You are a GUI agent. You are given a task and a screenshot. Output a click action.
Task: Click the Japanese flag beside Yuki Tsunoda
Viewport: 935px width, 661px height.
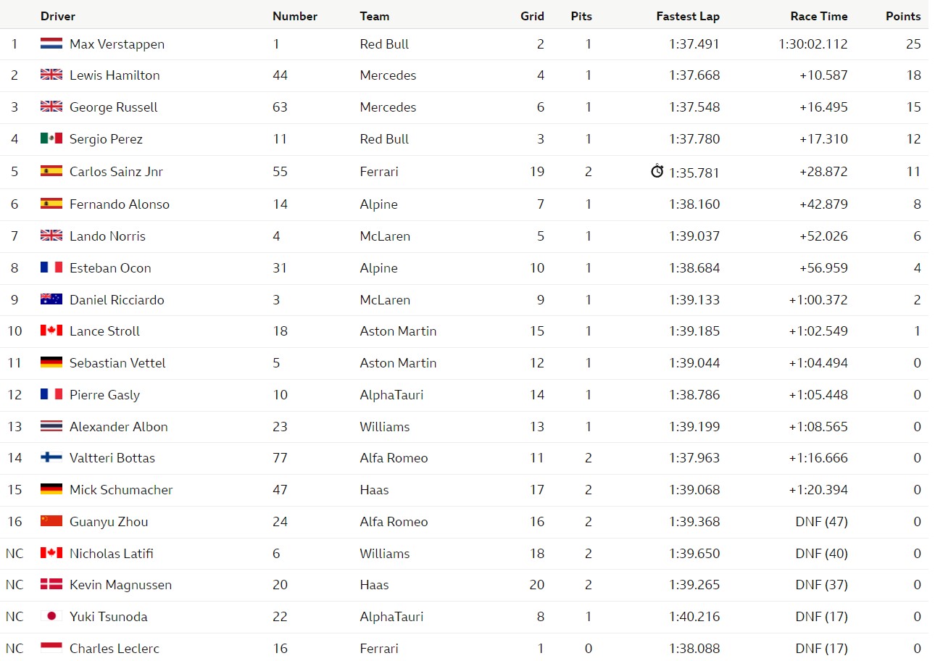(51, 616)
